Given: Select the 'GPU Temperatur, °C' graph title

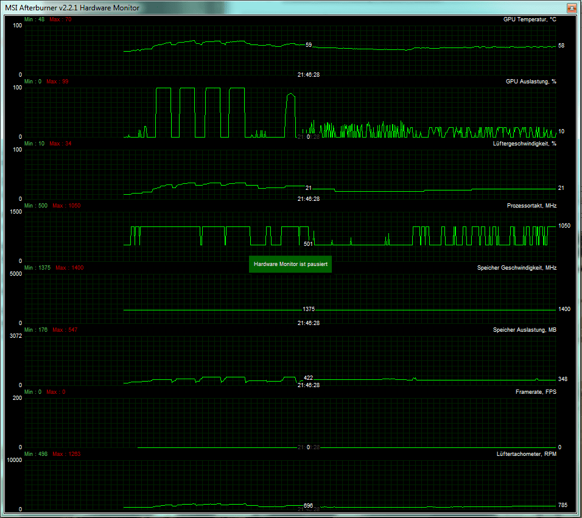Looking at the screenshot, I should (x=530, y=19).
